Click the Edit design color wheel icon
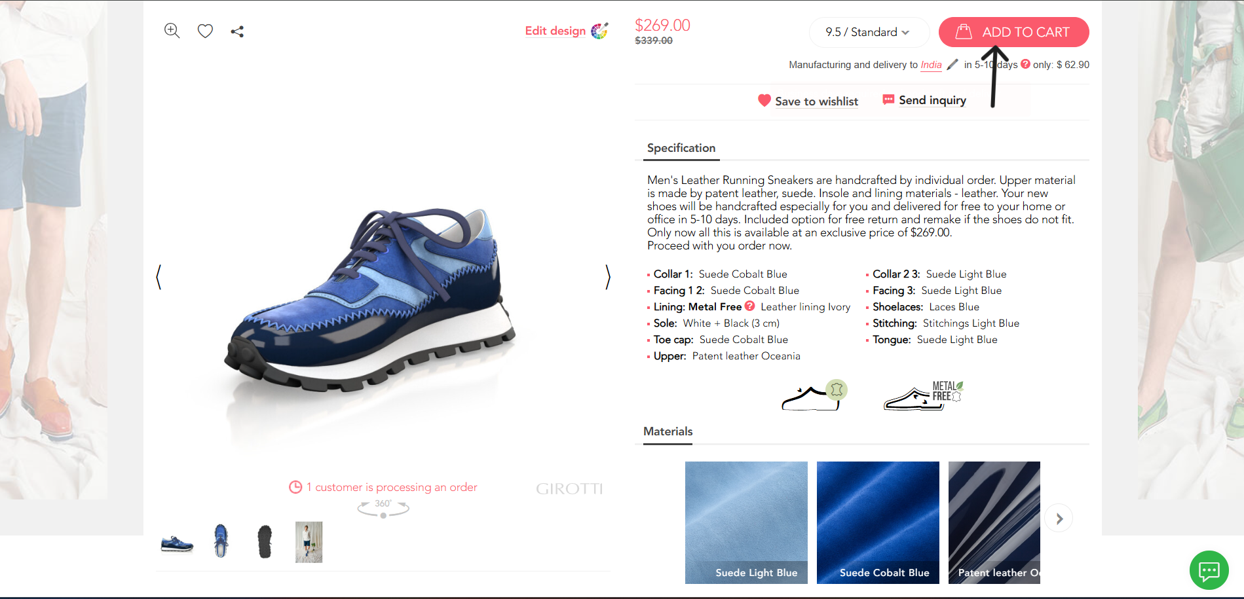This screenshot has height=599, width=1244. [x=599, y=31]
